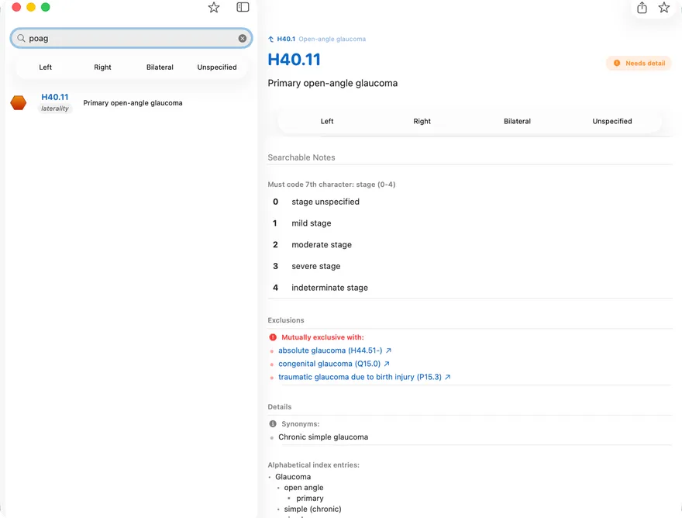
Task: Click Alphabetical index entries heading
Action: pyautogui.click(x=313, y=465)
